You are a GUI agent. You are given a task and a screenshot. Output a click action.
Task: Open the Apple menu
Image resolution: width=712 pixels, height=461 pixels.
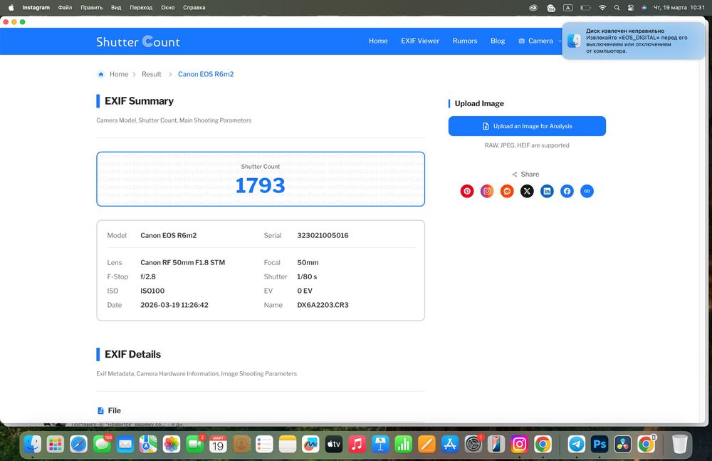pyautogui.click(x=11, y=8)
